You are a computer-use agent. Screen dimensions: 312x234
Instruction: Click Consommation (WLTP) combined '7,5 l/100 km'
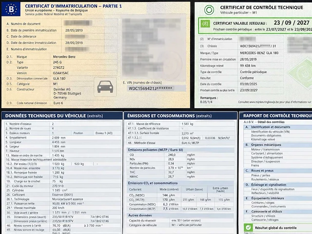(171, 209)
